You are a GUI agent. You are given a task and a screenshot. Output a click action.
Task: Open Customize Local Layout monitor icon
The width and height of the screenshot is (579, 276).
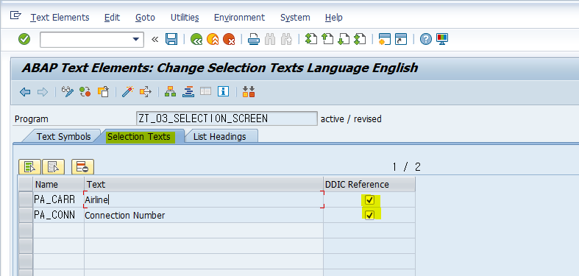coord(441,39)
